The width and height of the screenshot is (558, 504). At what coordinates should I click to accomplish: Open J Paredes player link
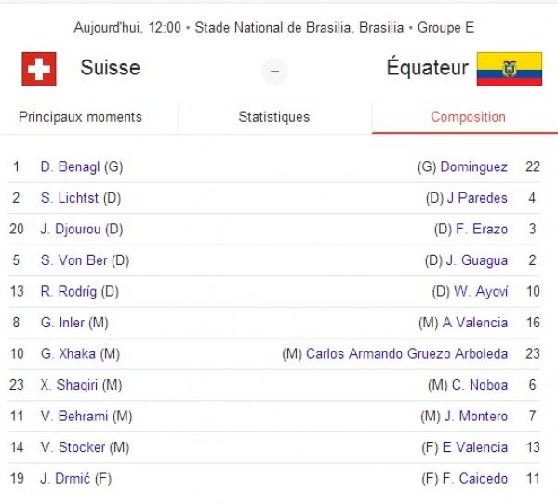click(477, 198)
